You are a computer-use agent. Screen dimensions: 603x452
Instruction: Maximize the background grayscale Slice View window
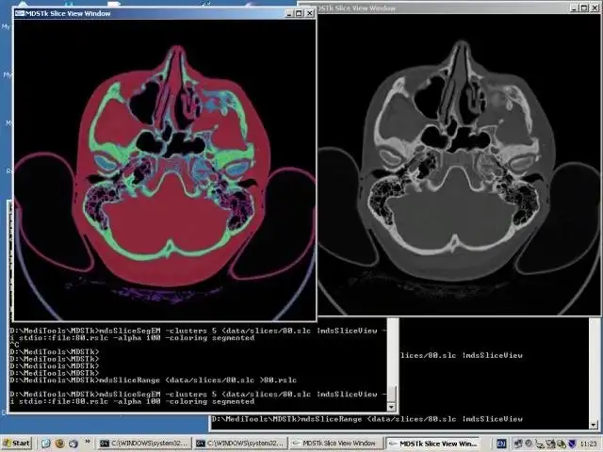point(584,8)
